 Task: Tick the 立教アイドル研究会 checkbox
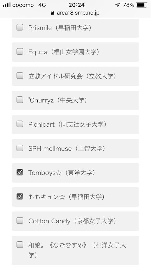20,76
